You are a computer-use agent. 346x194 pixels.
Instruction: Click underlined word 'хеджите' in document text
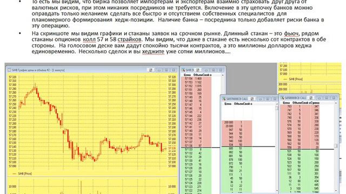153,52
